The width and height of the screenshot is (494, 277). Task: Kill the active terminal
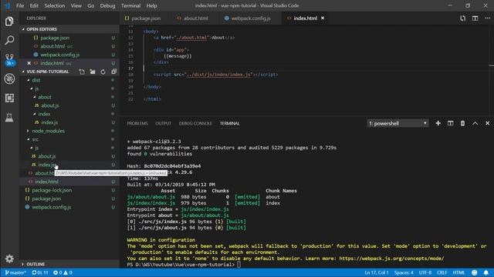click(462, 123)
